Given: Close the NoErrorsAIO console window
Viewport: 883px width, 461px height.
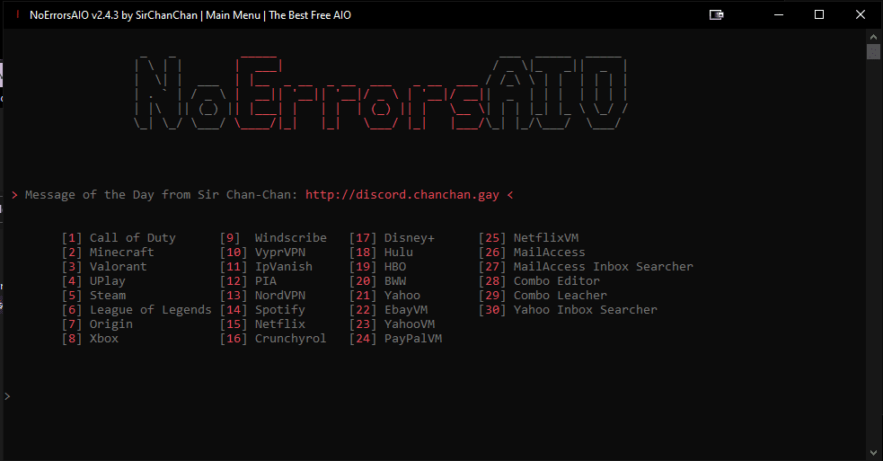Looking at the screenshot, I should [860, 15].
